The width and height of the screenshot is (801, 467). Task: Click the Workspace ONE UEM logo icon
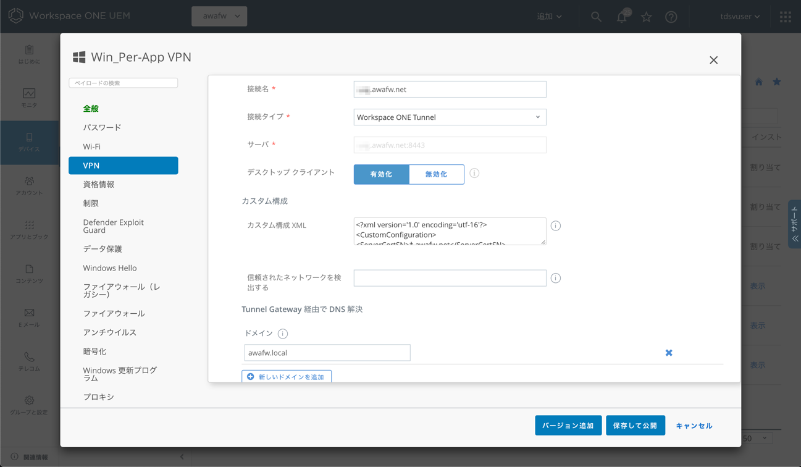pos(15,15)
